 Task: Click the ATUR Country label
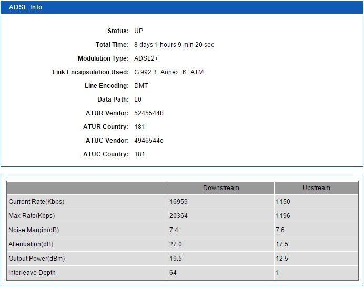click(106, 127)
